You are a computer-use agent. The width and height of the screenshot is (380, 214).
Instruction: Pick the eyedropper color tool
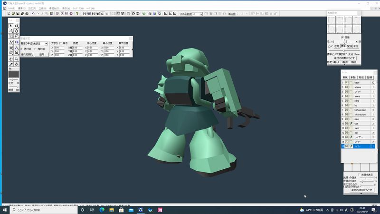10,64
